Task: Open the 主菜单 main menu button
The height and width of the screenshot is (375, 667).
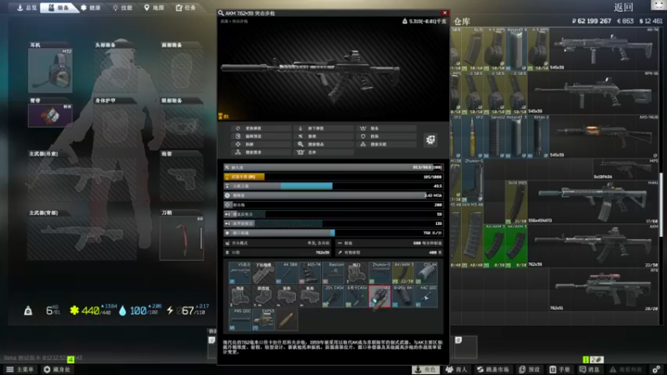Action: (20, 369)
